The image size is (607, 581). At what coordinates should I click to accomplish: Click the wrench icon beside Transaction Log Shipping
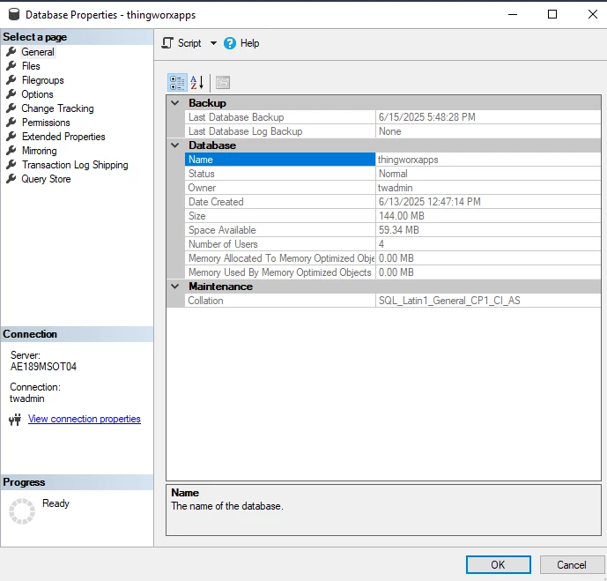click(x=11, y=165)
